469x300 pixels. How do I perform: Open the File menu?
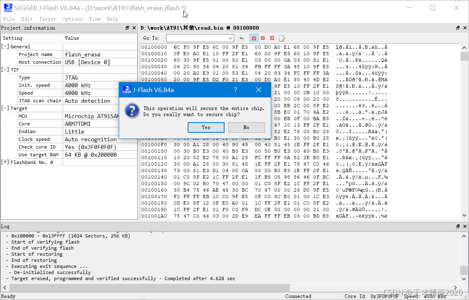(x=9, y=19)
